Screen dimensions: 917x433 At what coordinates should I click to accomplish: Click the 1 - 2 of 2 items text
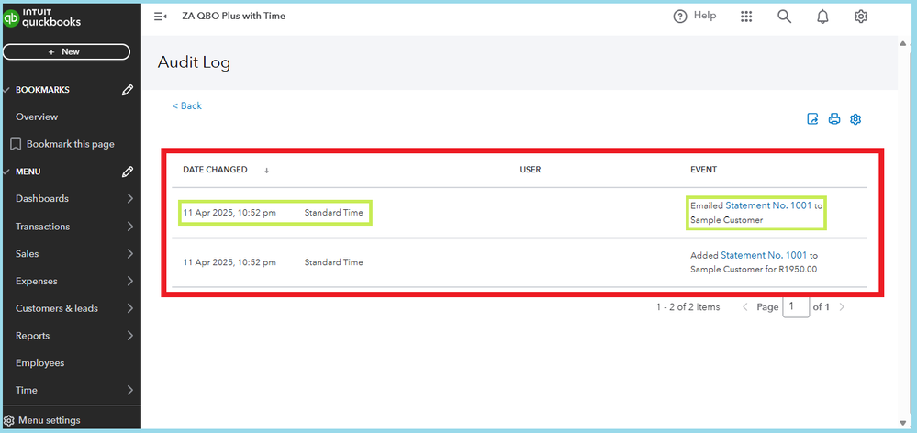click(688, 306)
